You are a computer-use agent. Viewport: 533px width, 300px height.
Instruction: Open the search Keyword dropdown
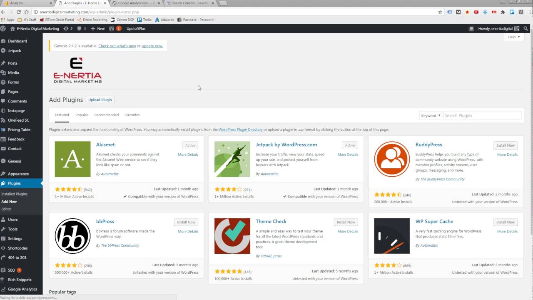430,115
